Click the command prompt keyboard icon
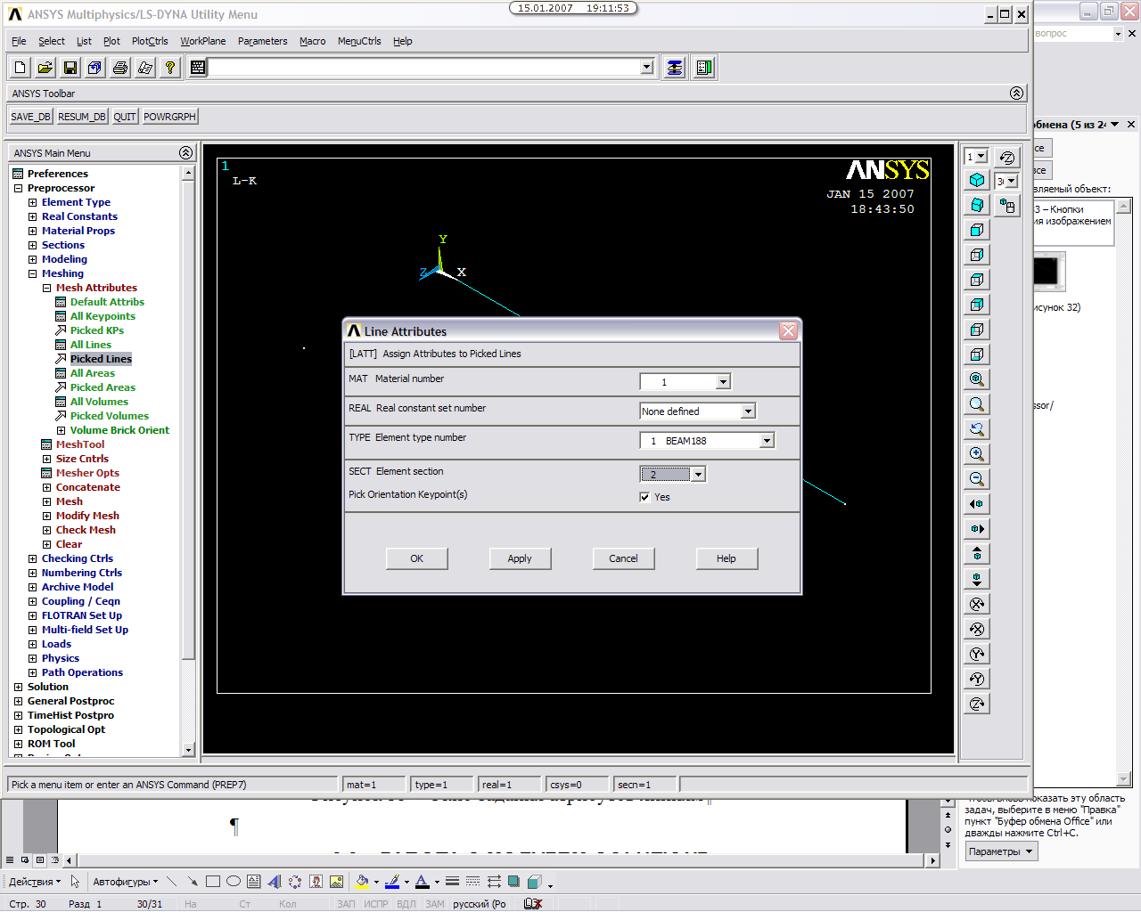 pos(198,68)
